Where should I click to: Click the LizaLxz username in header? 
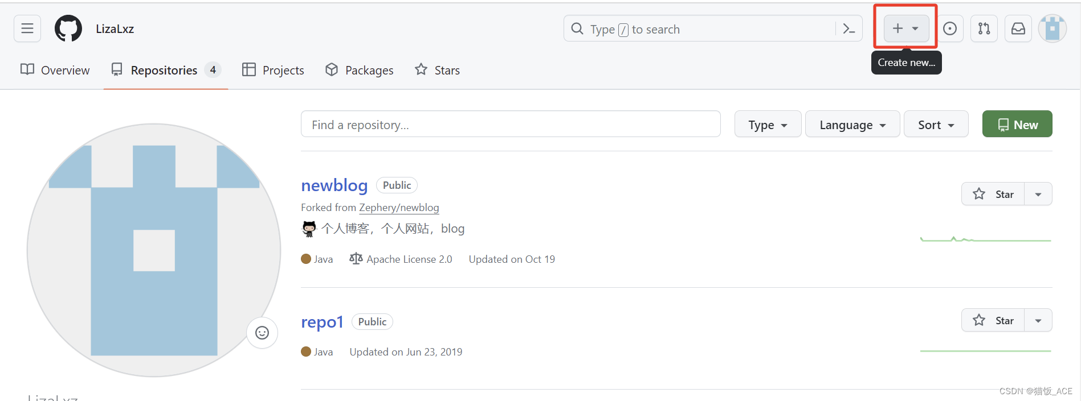coord(115,29)
